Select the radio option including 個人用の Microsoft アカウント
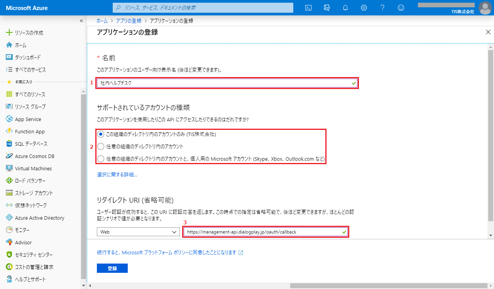This screenshot has height=289, width=494. [101, 158]
